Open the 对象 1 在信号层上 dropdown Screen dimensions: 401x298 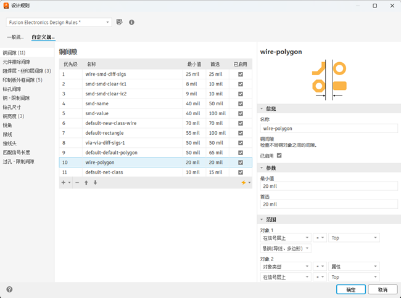pyautogui.click(x=286, y=238)
